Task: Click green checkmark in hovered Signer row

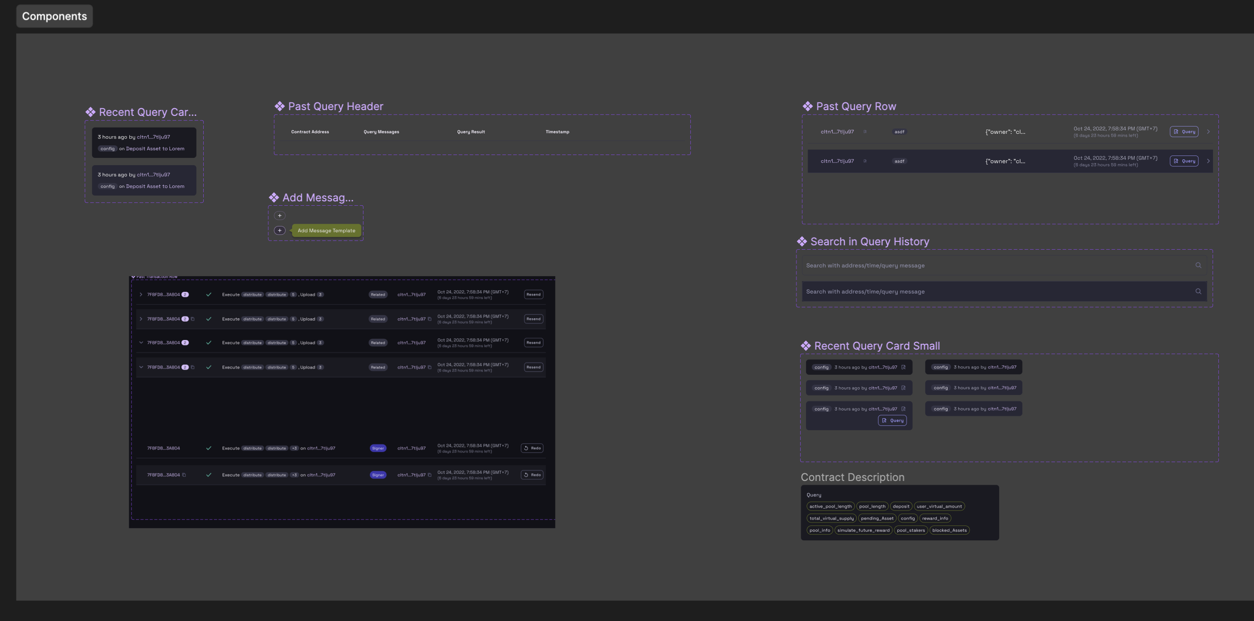Action: [209, 475]
